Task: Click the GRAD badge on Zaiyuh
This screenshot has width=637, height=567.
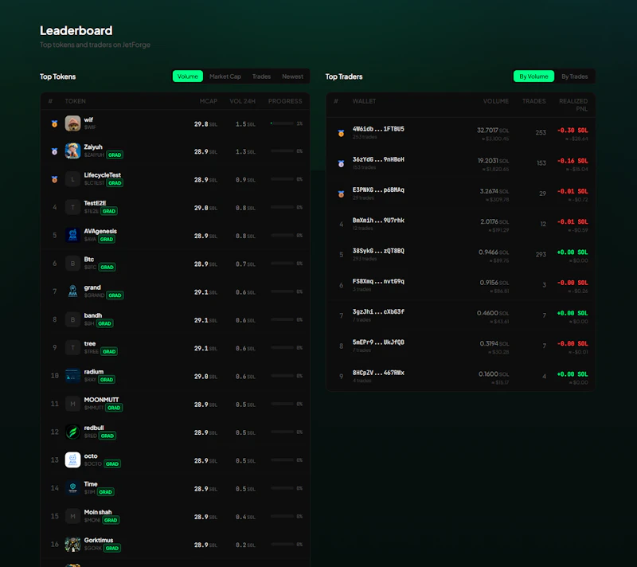Action: [x=115, y=155]
